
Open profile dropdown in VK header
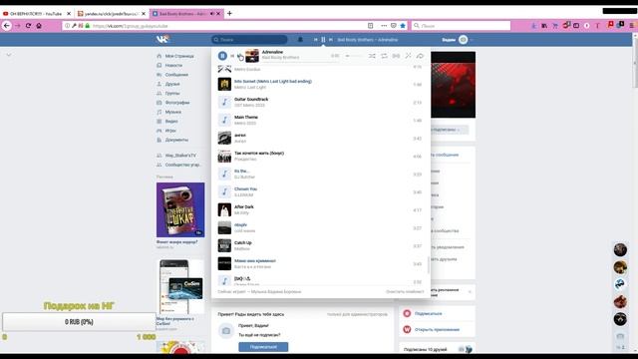pos(458,40)
